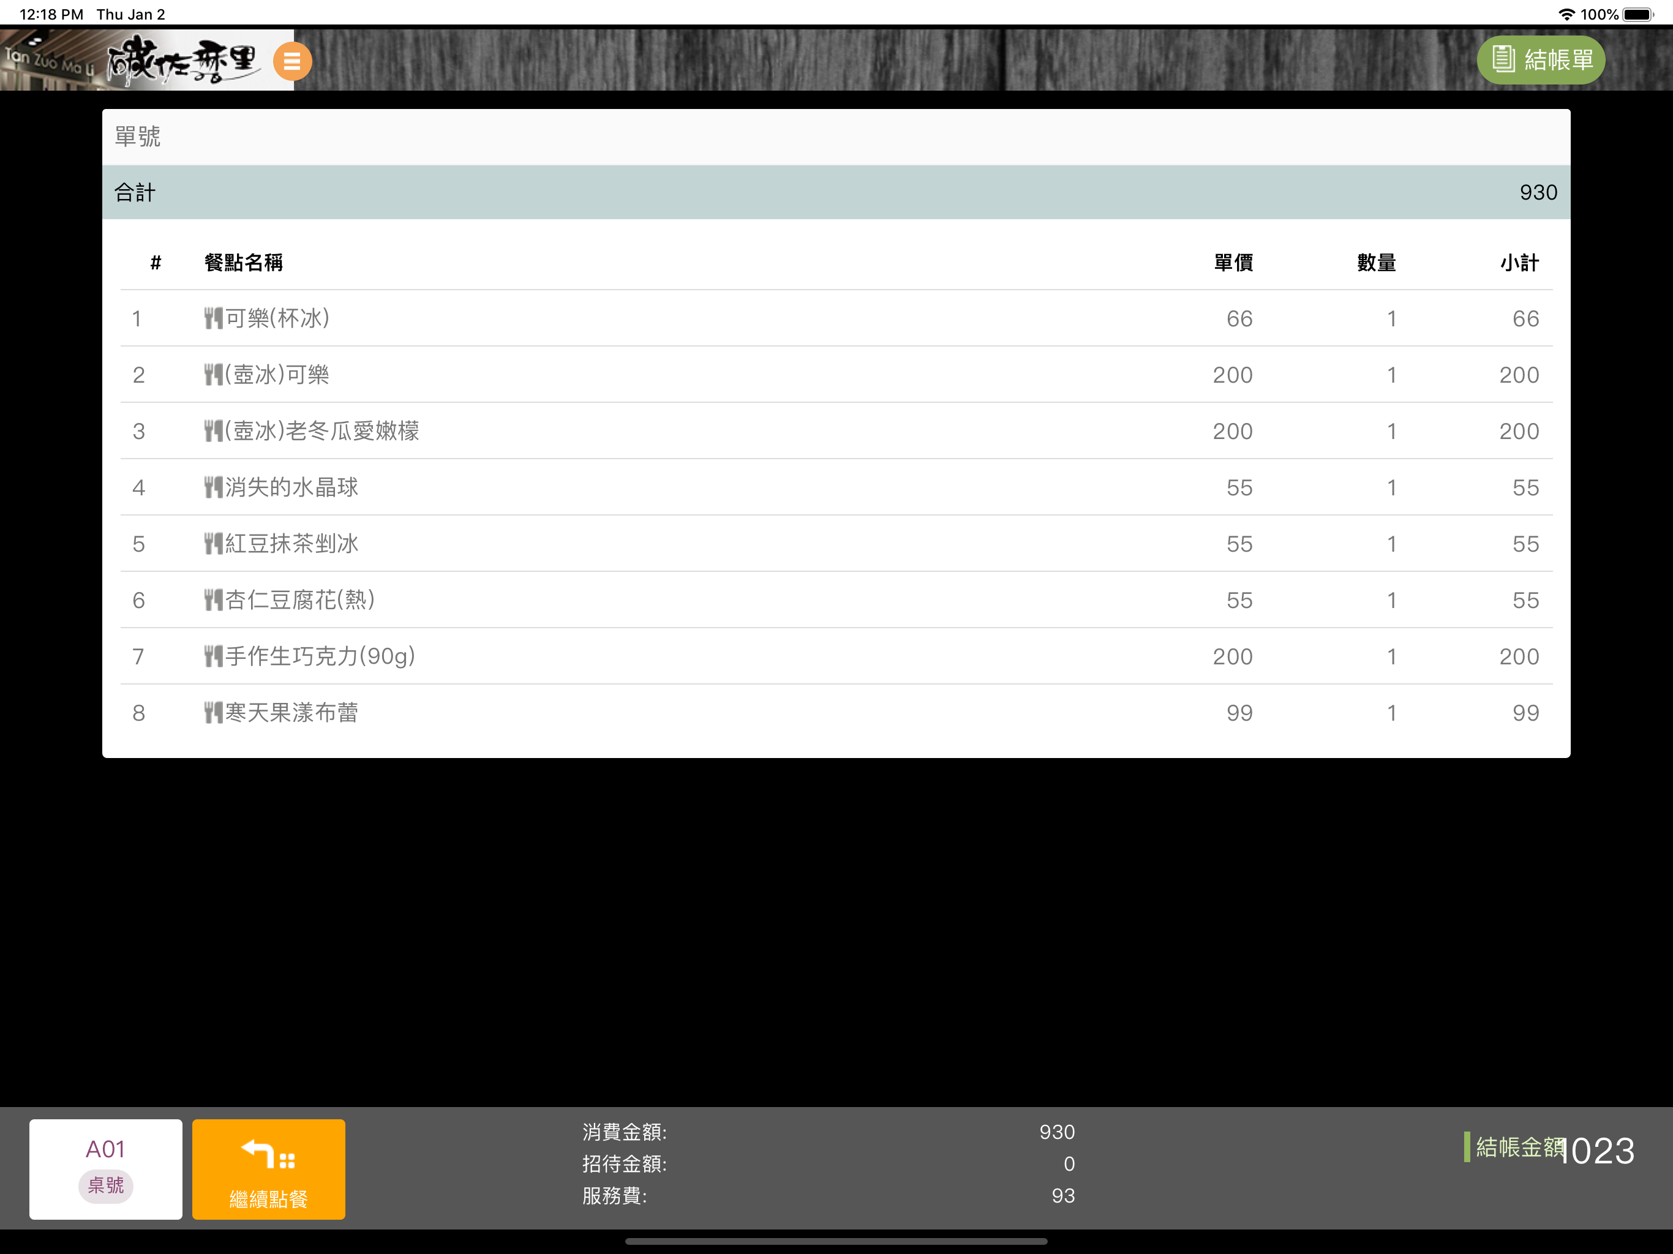Click the restaurant logo image
The image size is (1673, 1254).
click(147, 60)
